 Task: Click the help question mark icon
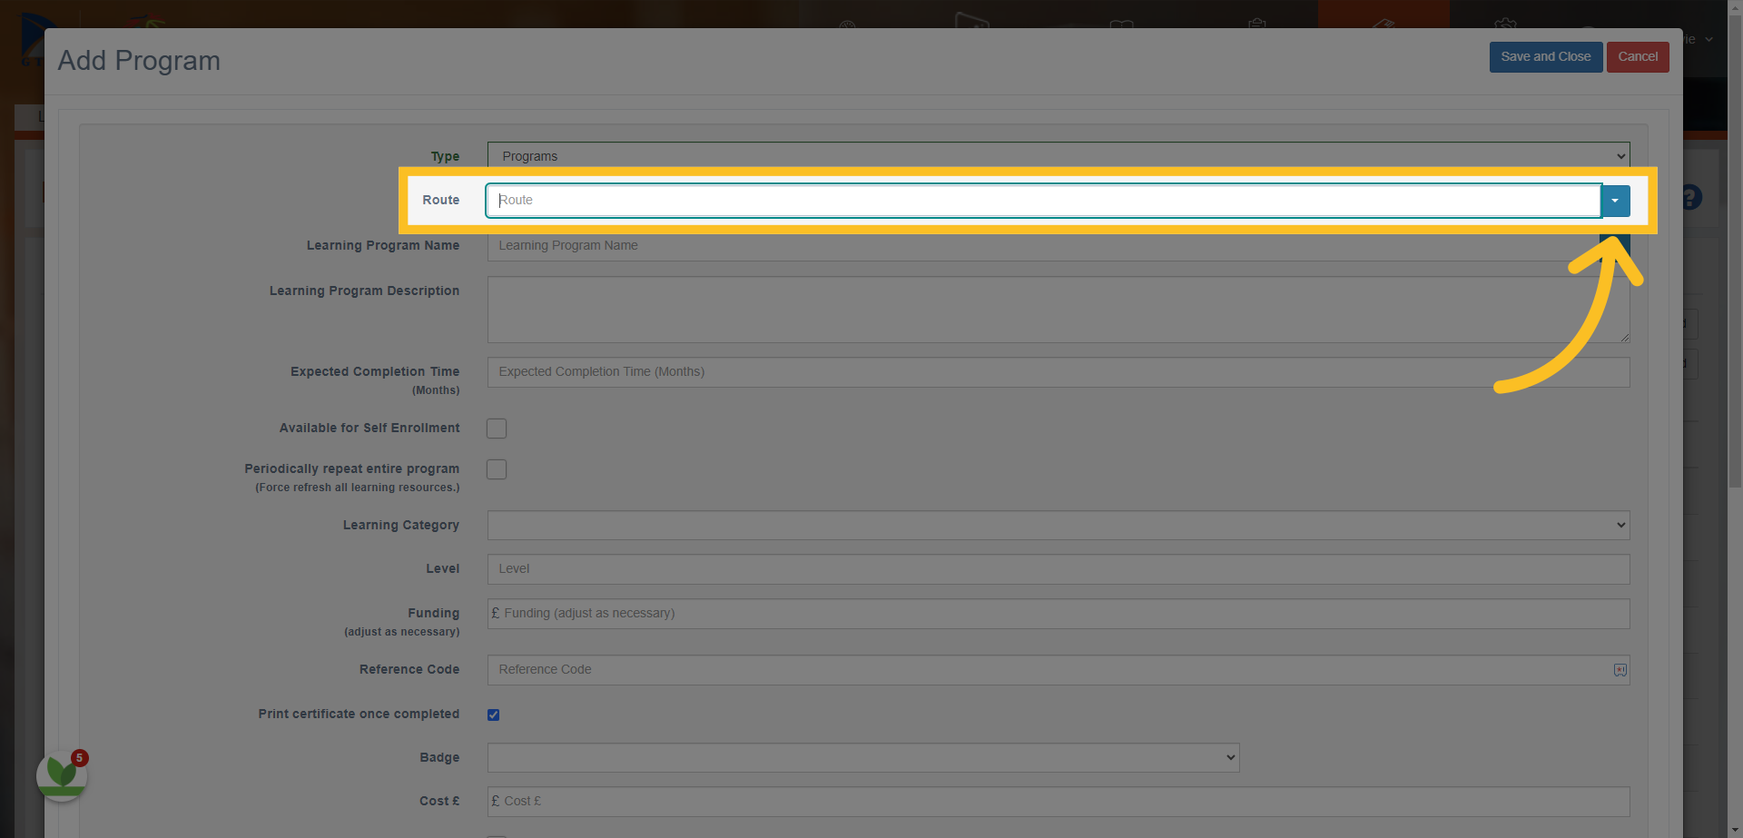tap(1691, 197)
